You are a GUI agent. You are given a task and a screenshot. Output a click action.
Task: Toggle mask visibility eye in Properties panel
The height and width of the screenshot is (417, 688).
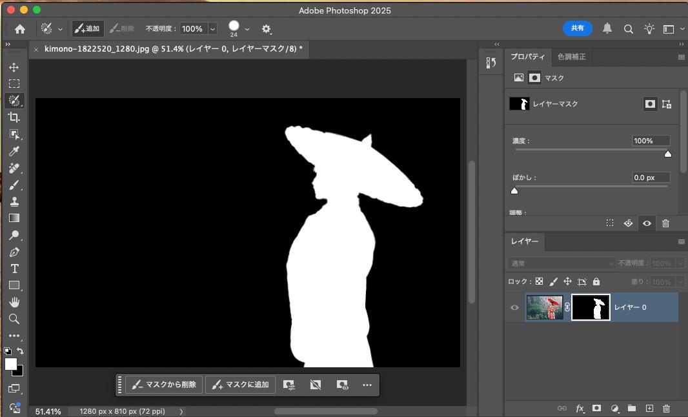(x=647, y=223)
